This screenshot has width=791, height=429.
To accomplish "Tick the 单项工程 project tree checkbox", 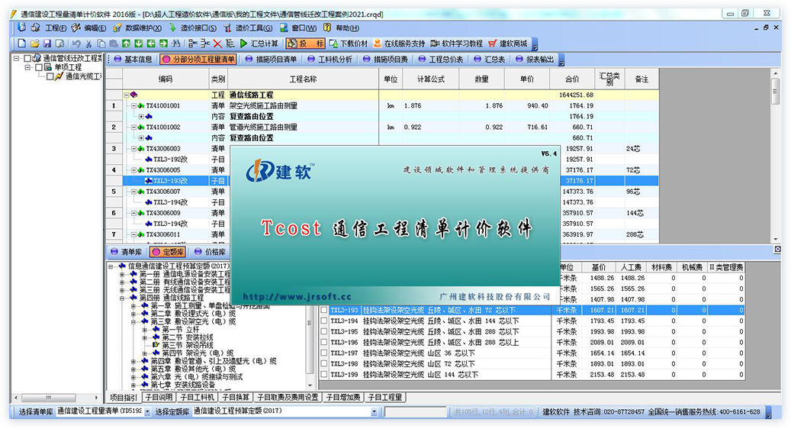I will (x=39, y=67).
